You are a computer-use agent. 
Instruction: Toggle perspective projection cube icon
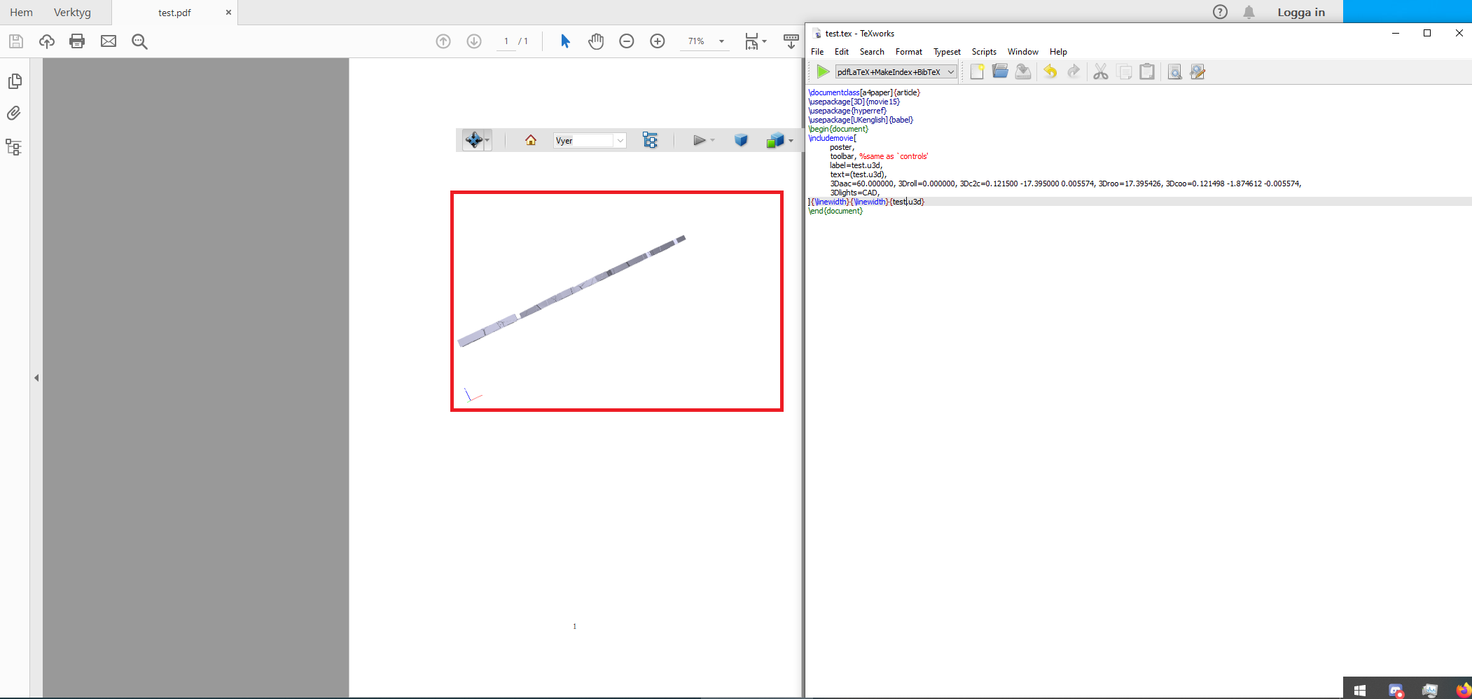coord(741,140)
